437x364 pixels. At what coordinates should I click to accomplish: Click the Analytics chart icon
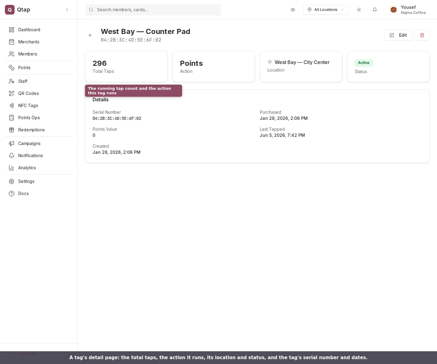pos(12,168)
